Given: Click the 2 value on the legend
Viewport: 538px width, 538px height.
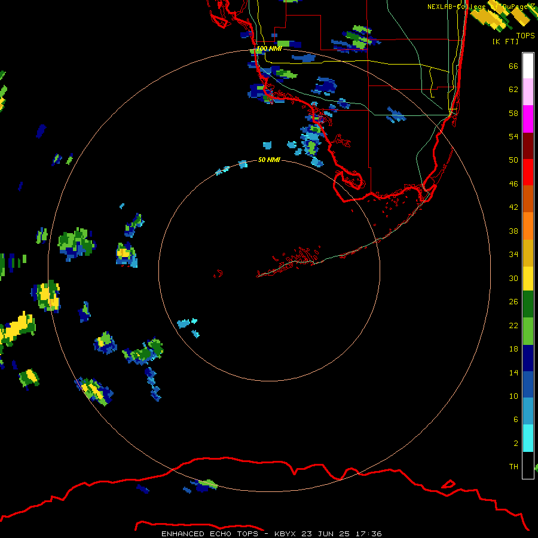Looking at the screenshot, I should (x=516, y=444).
